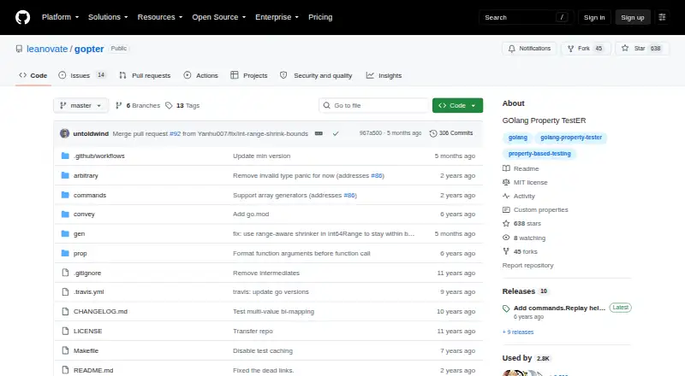Expand the Solutions menu
The height and width of the screenshot is (376, 685).
(108, 17)
